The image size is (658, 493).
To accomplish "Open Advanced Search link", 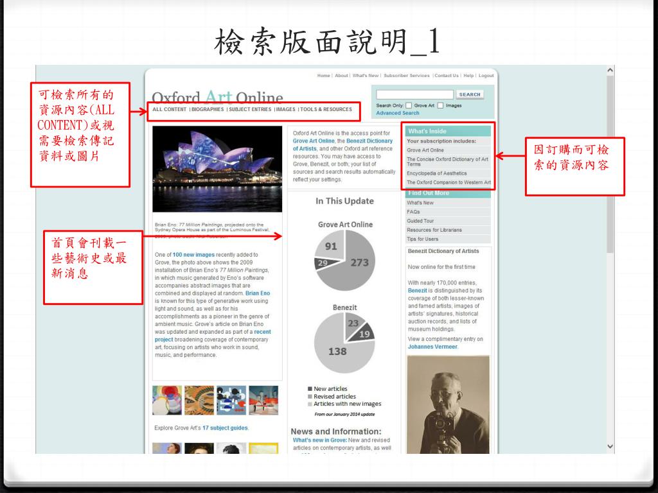I will (397, 113).
